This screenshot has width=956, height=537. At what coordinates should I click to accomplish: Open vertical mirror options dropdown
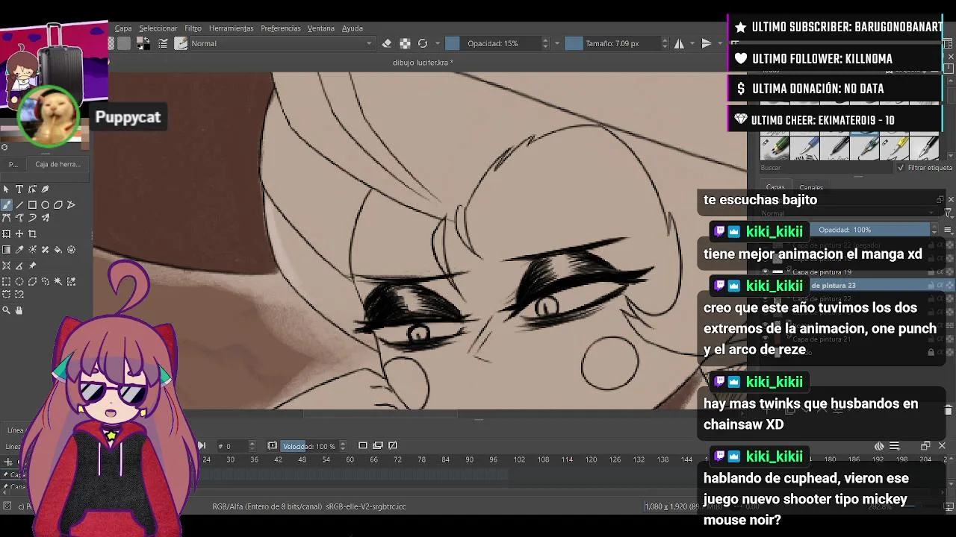(719, 43)
